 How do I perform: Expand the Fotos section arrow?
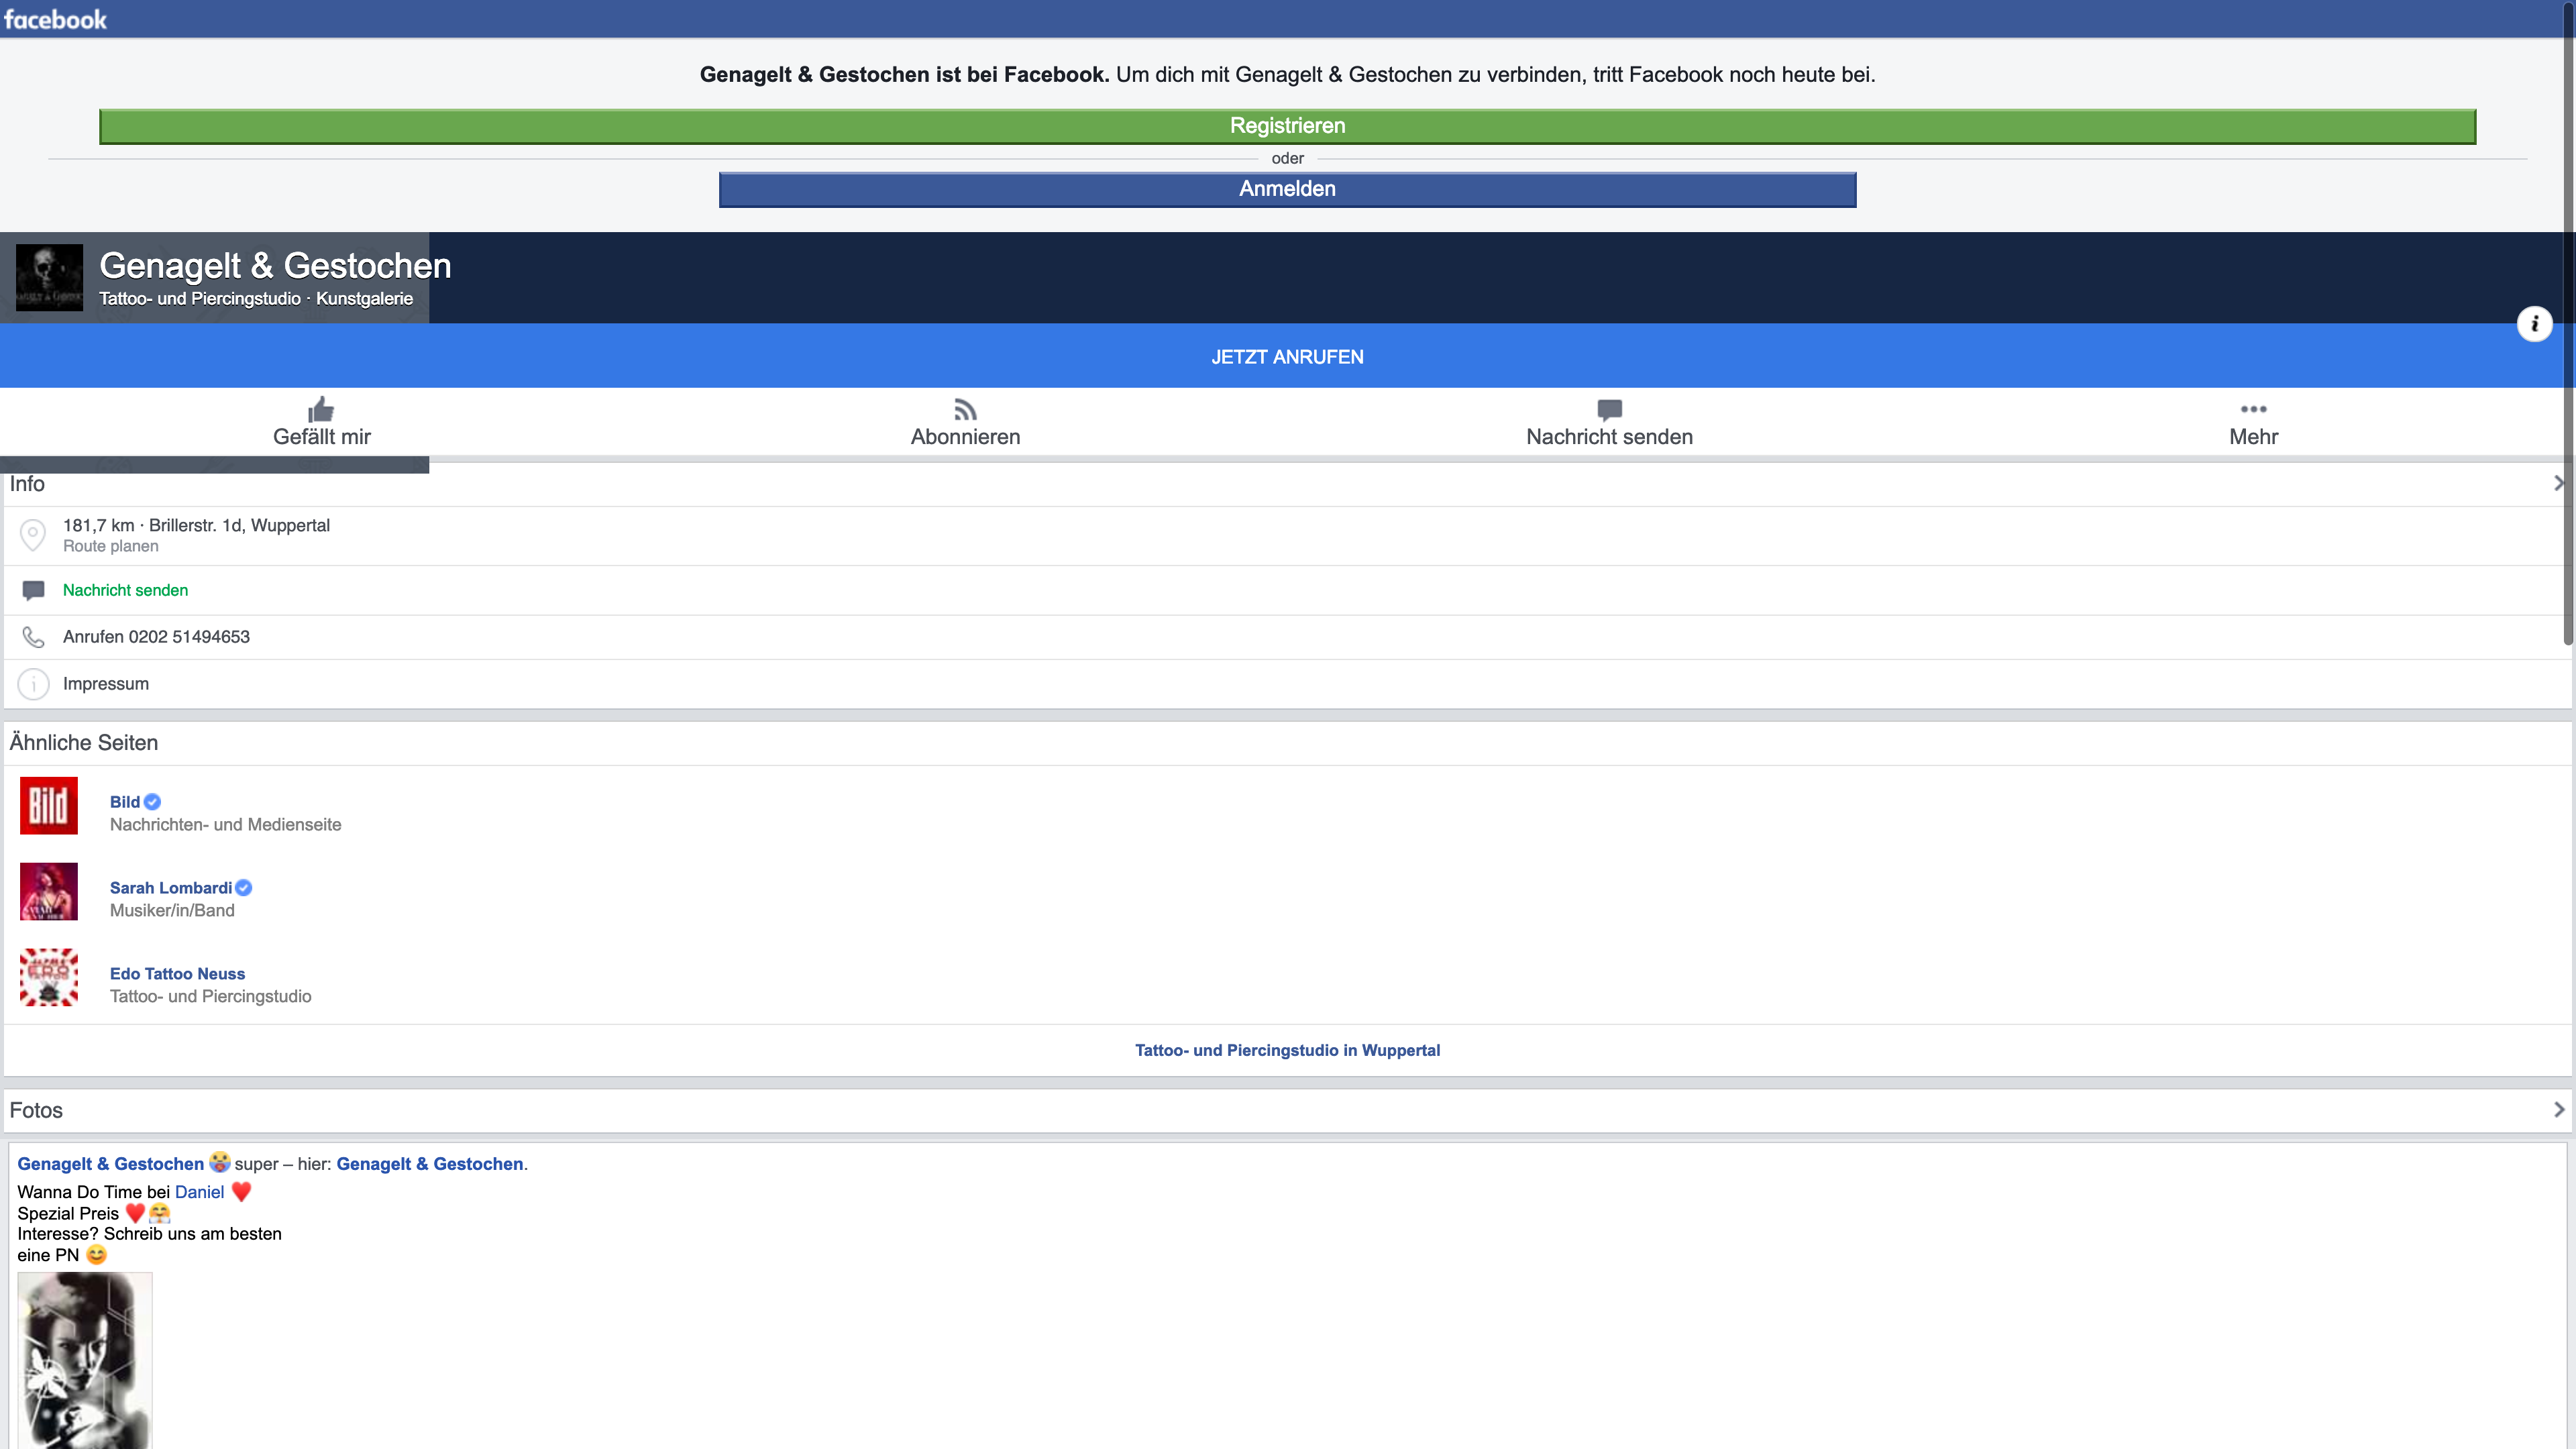2558,1110
